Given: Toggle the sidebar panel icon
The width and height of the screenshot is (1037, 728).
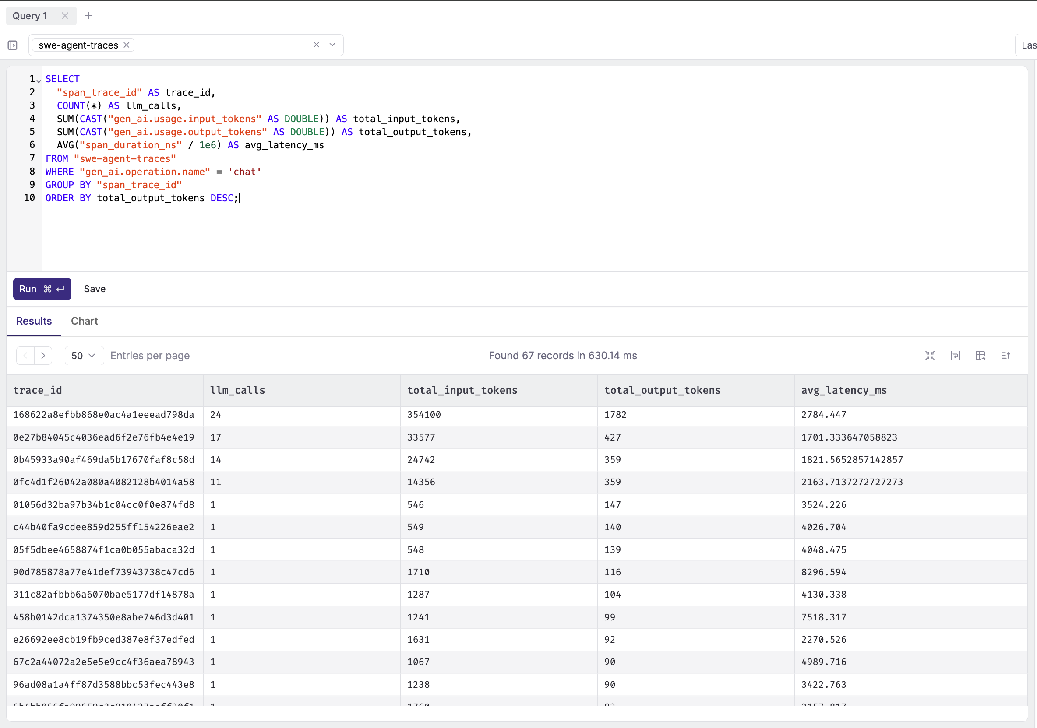Looking at the screenshot, I should click(13, 45).
